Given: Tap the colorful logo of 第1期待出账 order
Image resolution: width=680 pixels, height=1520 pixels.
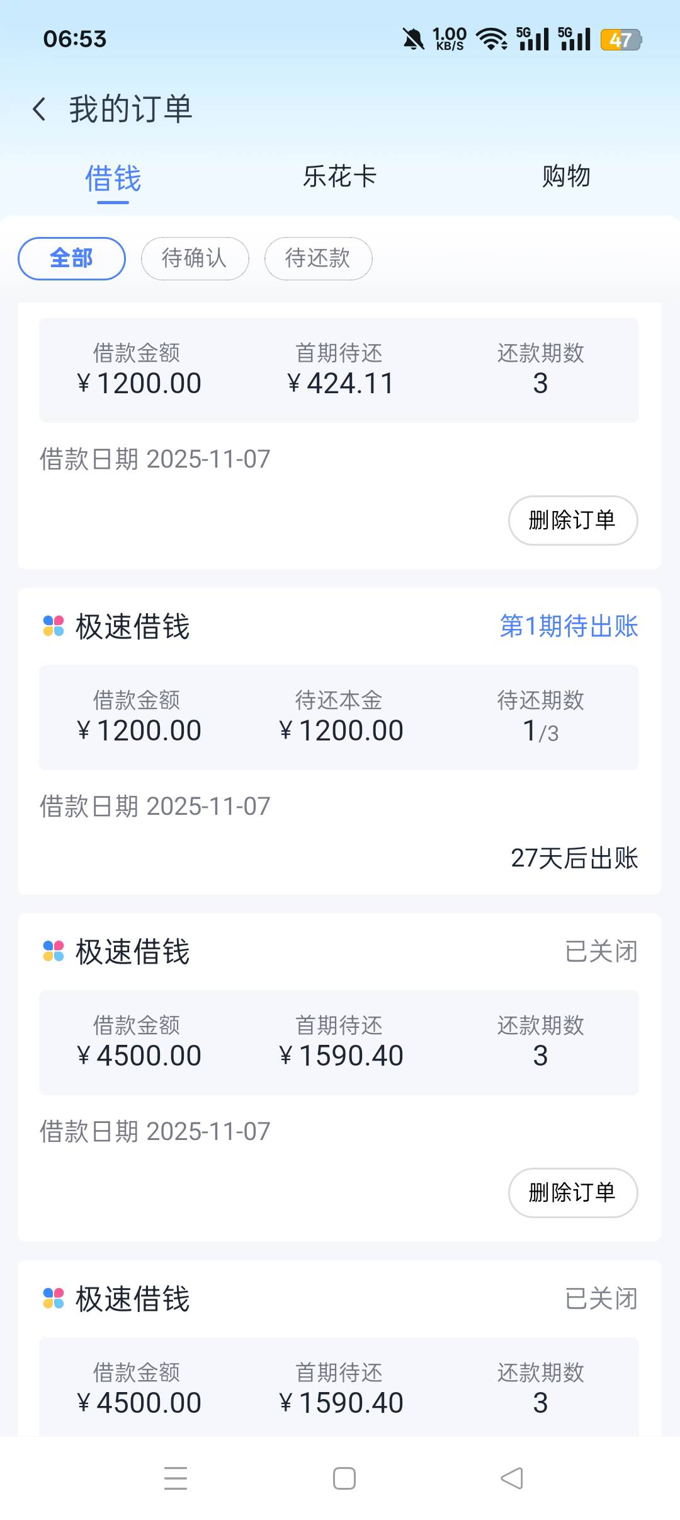Looking at the screenshot, I should (x=54, y=626).
